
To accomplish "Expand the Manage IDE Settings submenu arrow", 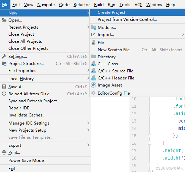I will pyautogui.click(x=88, y=123).
